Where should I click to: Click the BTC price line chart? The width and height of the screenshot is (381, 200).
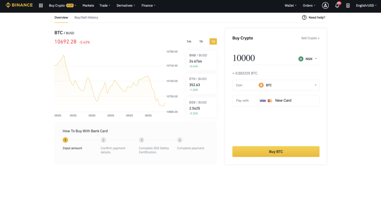110,81
